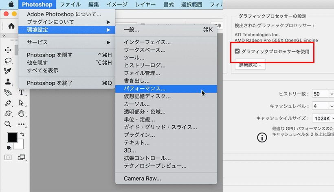Image resolution: width=334 pixels, height=192 pixels.
Task: Open パフォーマンス… preferences
Action: [x=166, y=89]
